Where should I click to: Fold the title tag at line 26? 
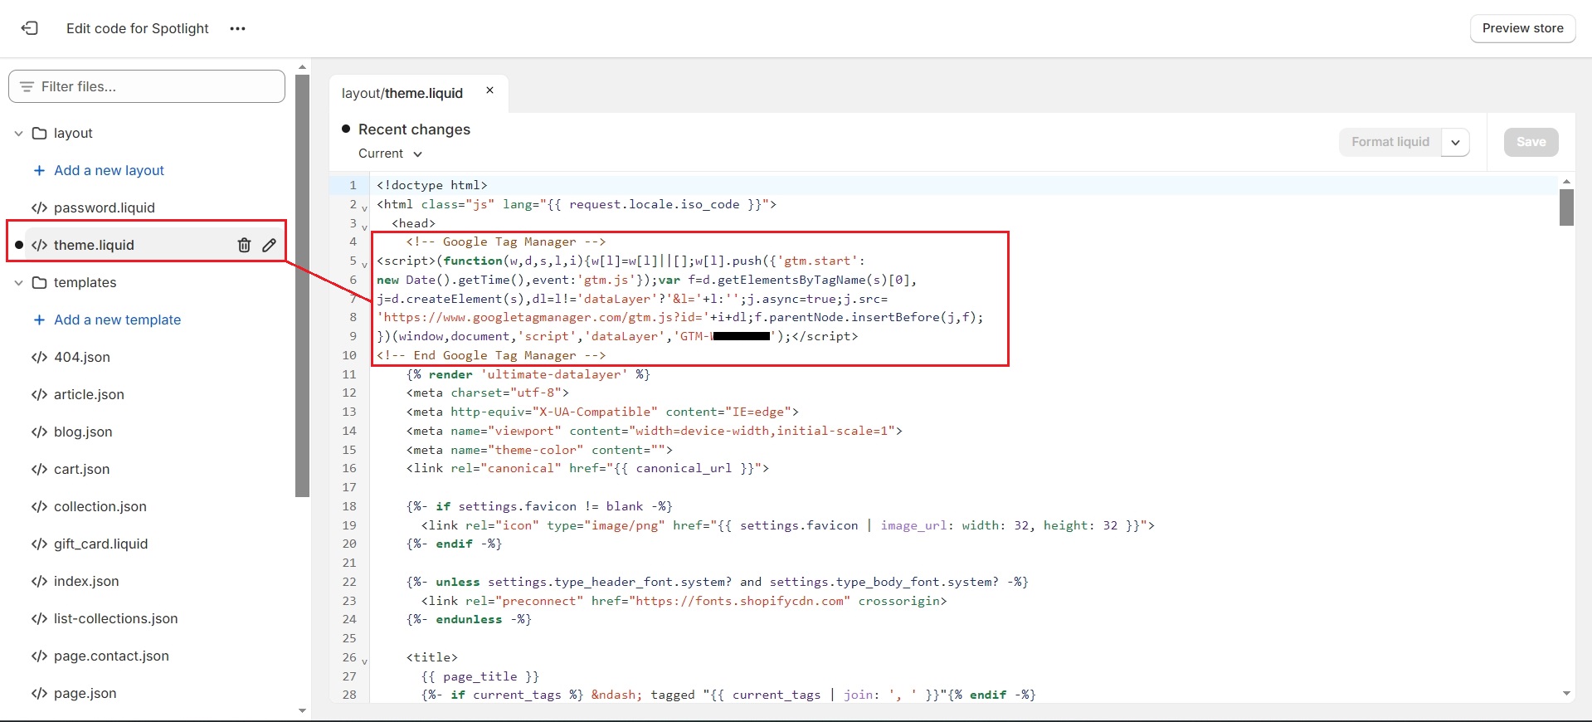[x=364, y=661]
